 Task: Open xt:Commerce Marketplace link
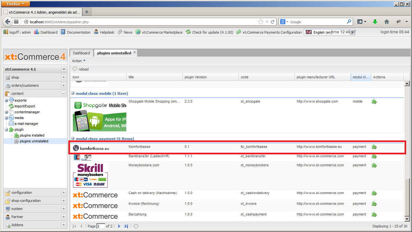[x=159, y=32]
